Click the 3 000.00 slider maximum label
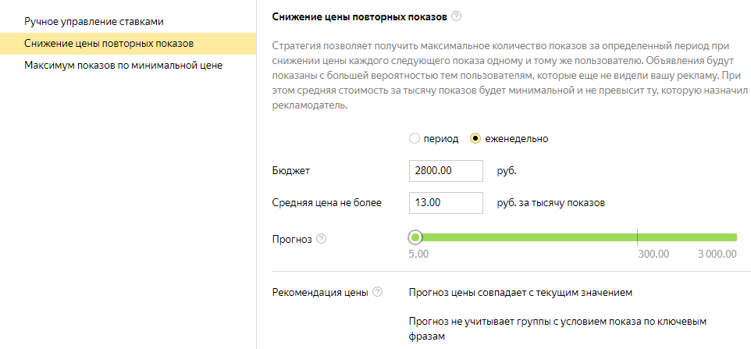This screenshot has width=751, height=349. (x=717, y=254)
